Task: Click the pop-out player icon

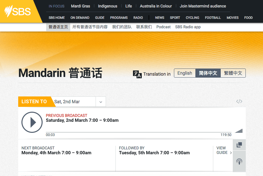Action: (239, 145)
